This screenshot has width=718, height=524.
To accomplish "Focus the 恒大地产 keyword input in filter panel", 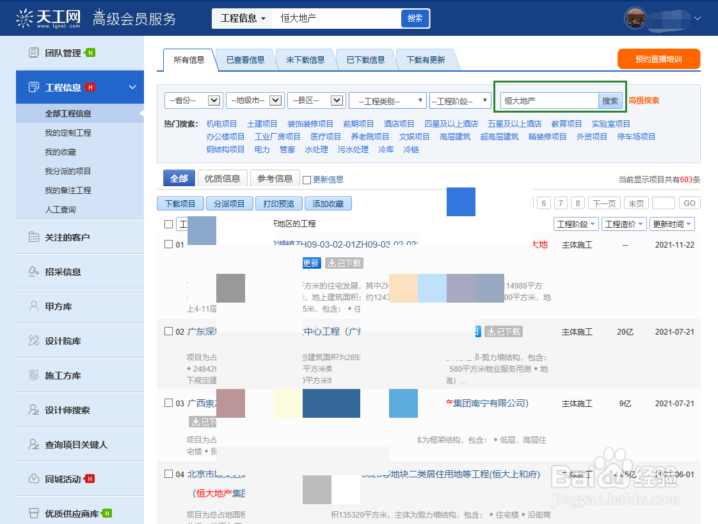I will click(550, 100).
